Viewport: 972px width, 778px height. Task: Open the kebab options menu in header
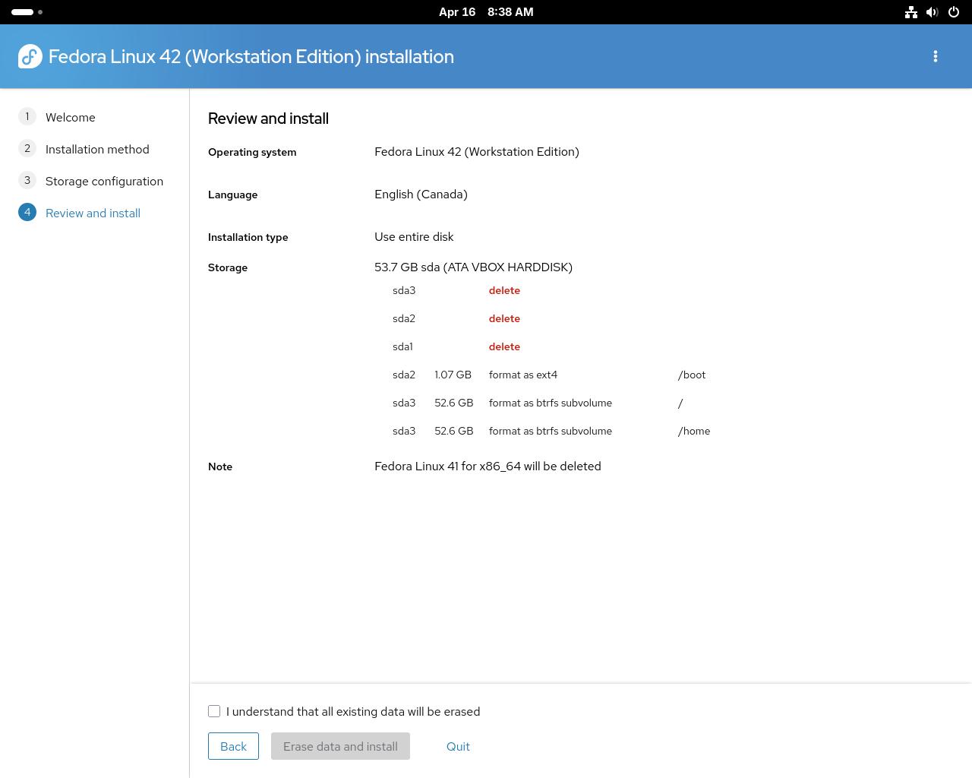pos(936,56)
